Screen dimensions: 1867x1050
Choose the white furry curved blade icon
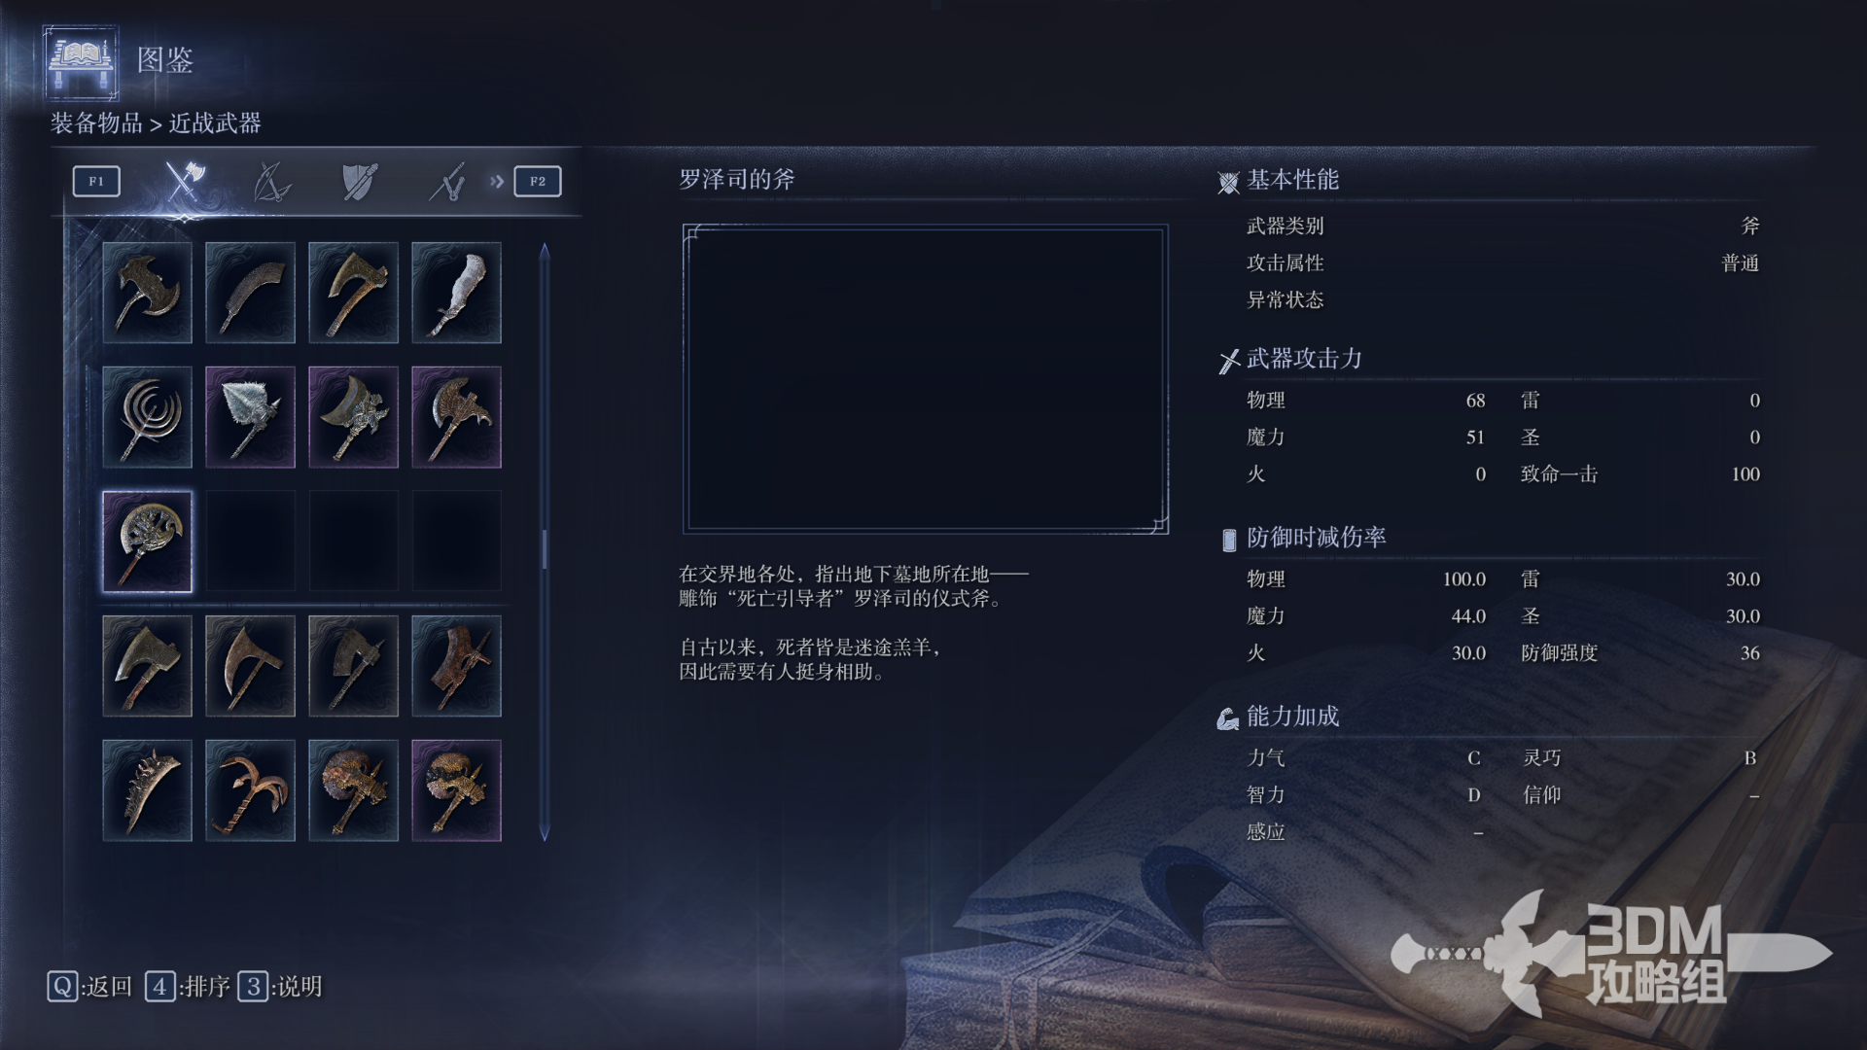(x=456, y=293)
